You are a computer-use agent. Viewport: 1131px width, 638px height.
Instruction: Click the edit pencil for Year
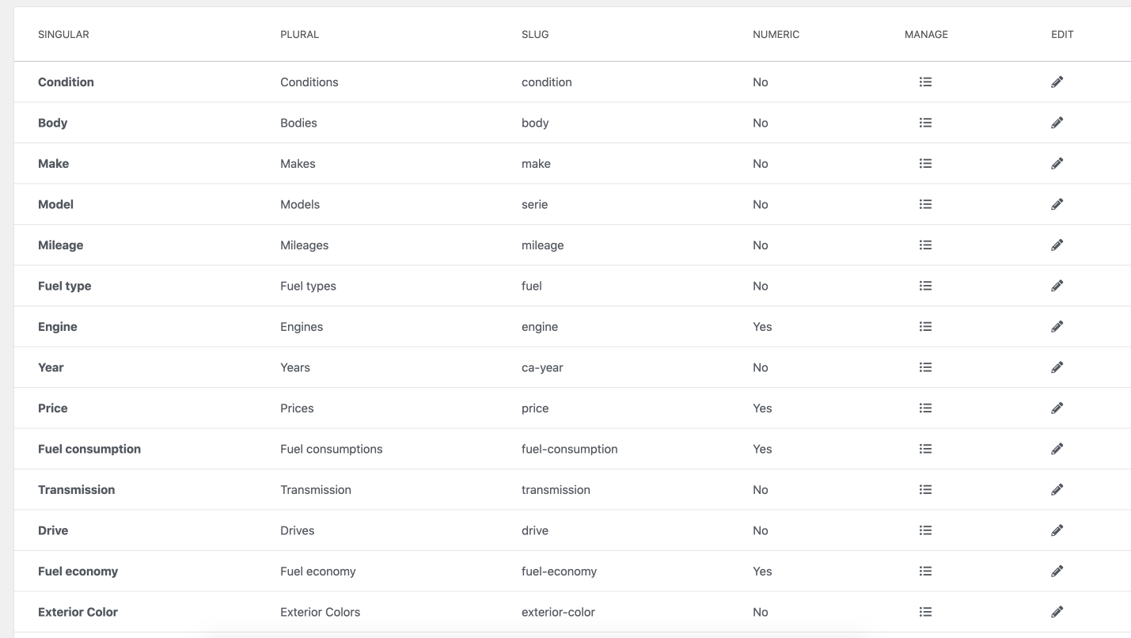click(x=1057, y=367)
